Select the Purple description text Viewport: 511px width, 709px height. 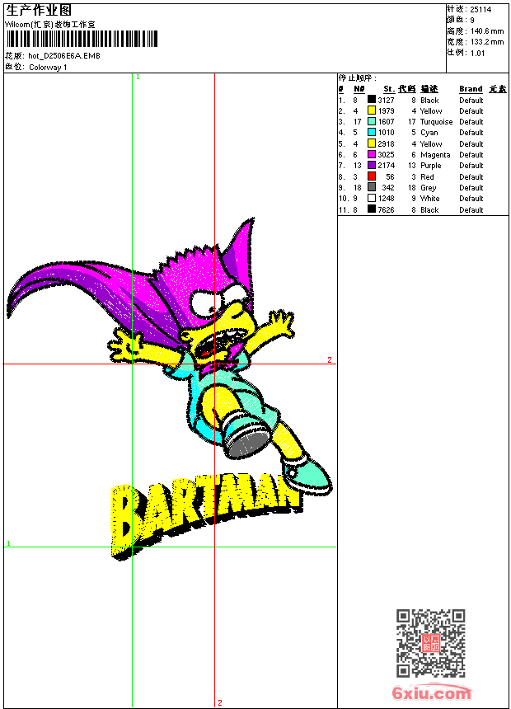[431, 166]
